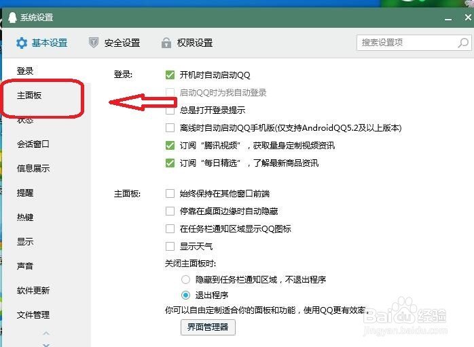Screen dimensions: 474x347
Task: Click sidebar scroll-up chevron arrow
Action: (46, 333)
